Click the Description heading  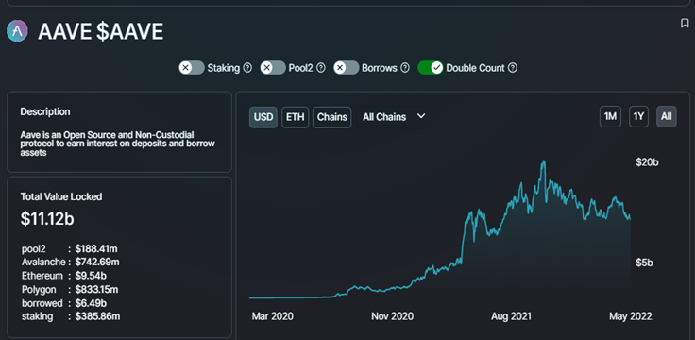(45, 111)
